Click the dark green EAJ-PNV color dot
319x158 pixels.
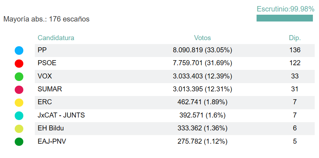19,142
